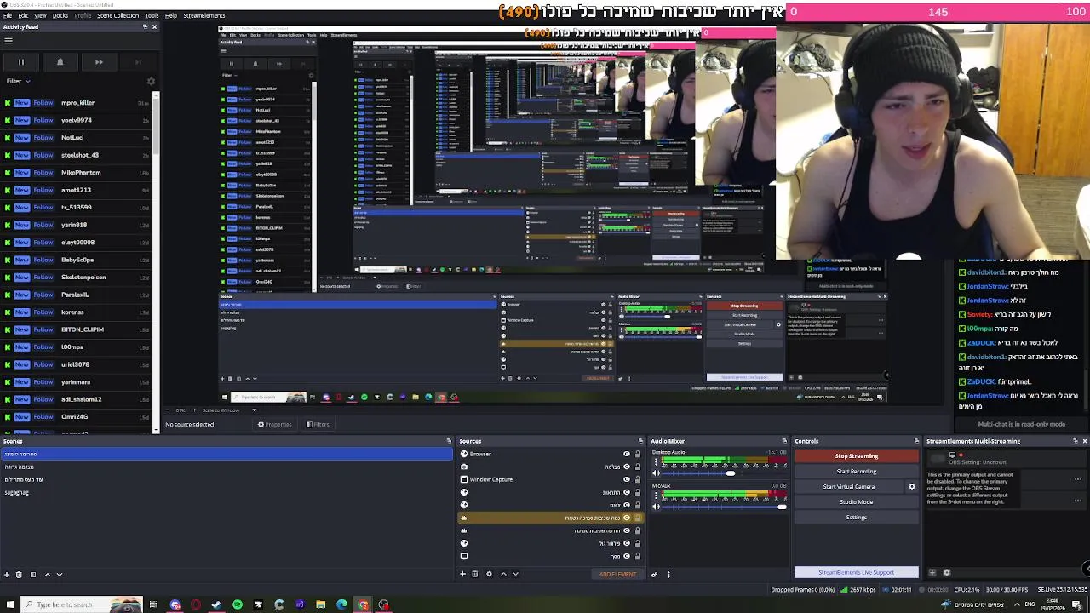Move selected source down
The width and height of the screenshot is (1090, 613).
[x=515, y=574]
